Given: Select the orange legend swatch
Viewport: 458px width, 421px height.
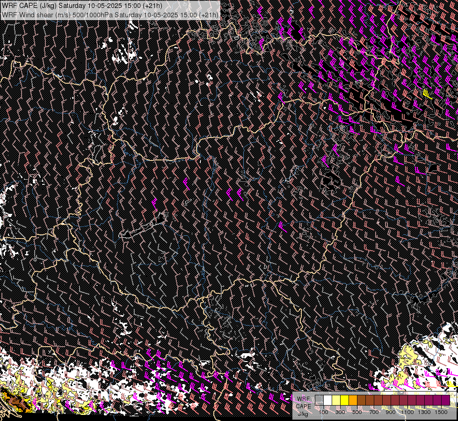Looking at the screenshot, I should click(x=353, y=400).
